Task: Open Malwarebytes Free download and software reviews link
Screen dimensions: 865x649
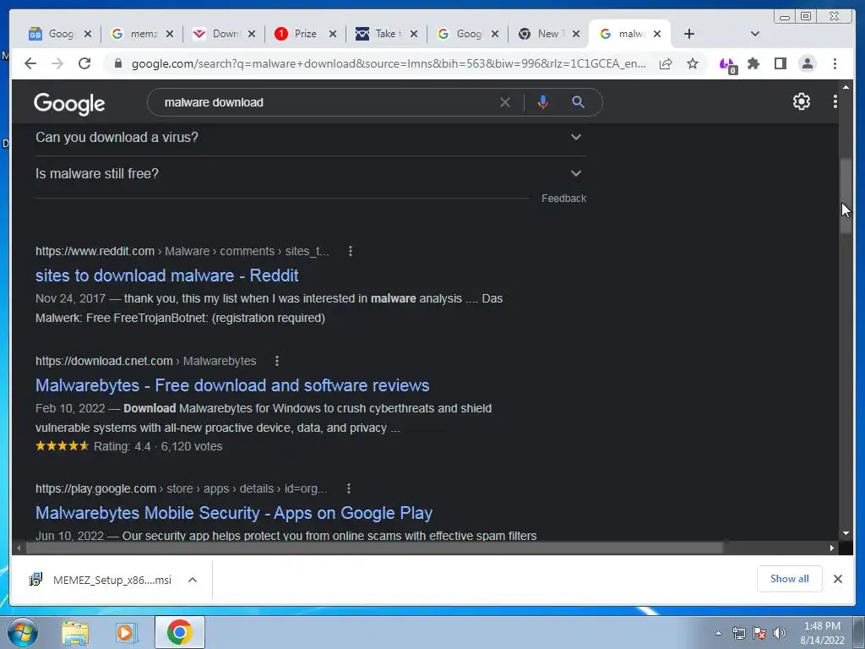Action: pyautogui.click(x=232, y=385)
